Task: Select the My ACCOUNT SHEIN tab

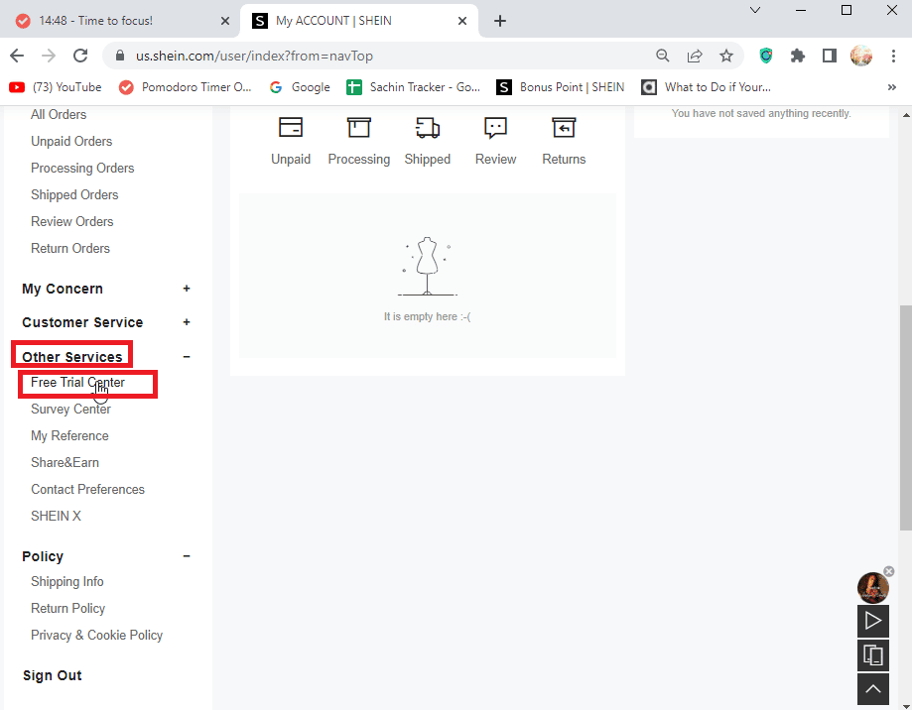Action: click(359, 21)
